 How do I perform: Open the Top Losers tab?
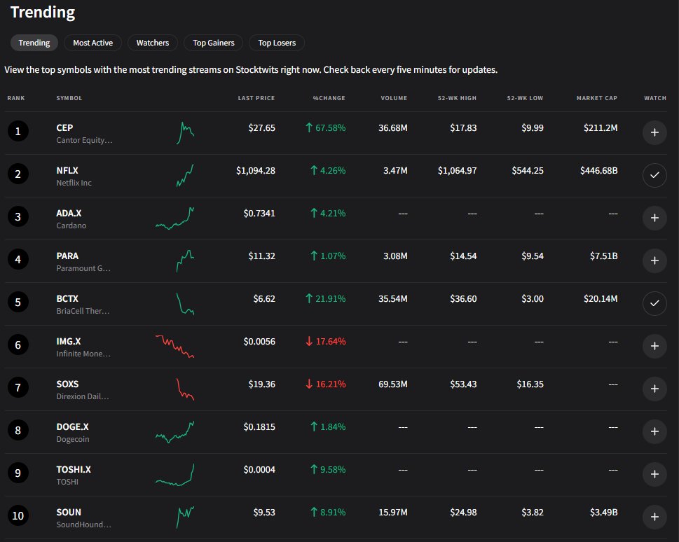277,43
